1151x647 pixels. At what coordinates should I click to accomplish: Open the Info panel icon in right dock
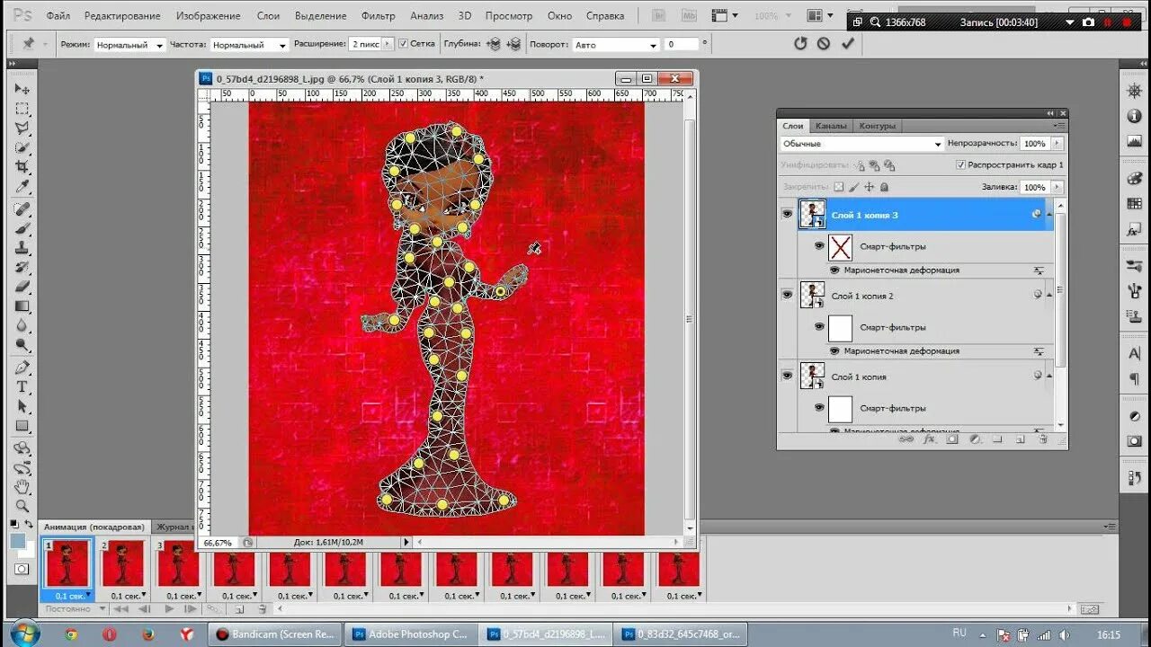[x=1135, y=117]
